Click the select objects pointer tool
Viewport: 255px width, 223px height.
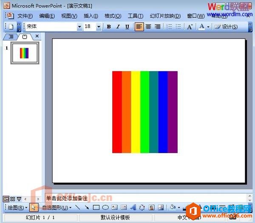click(34, 208)
